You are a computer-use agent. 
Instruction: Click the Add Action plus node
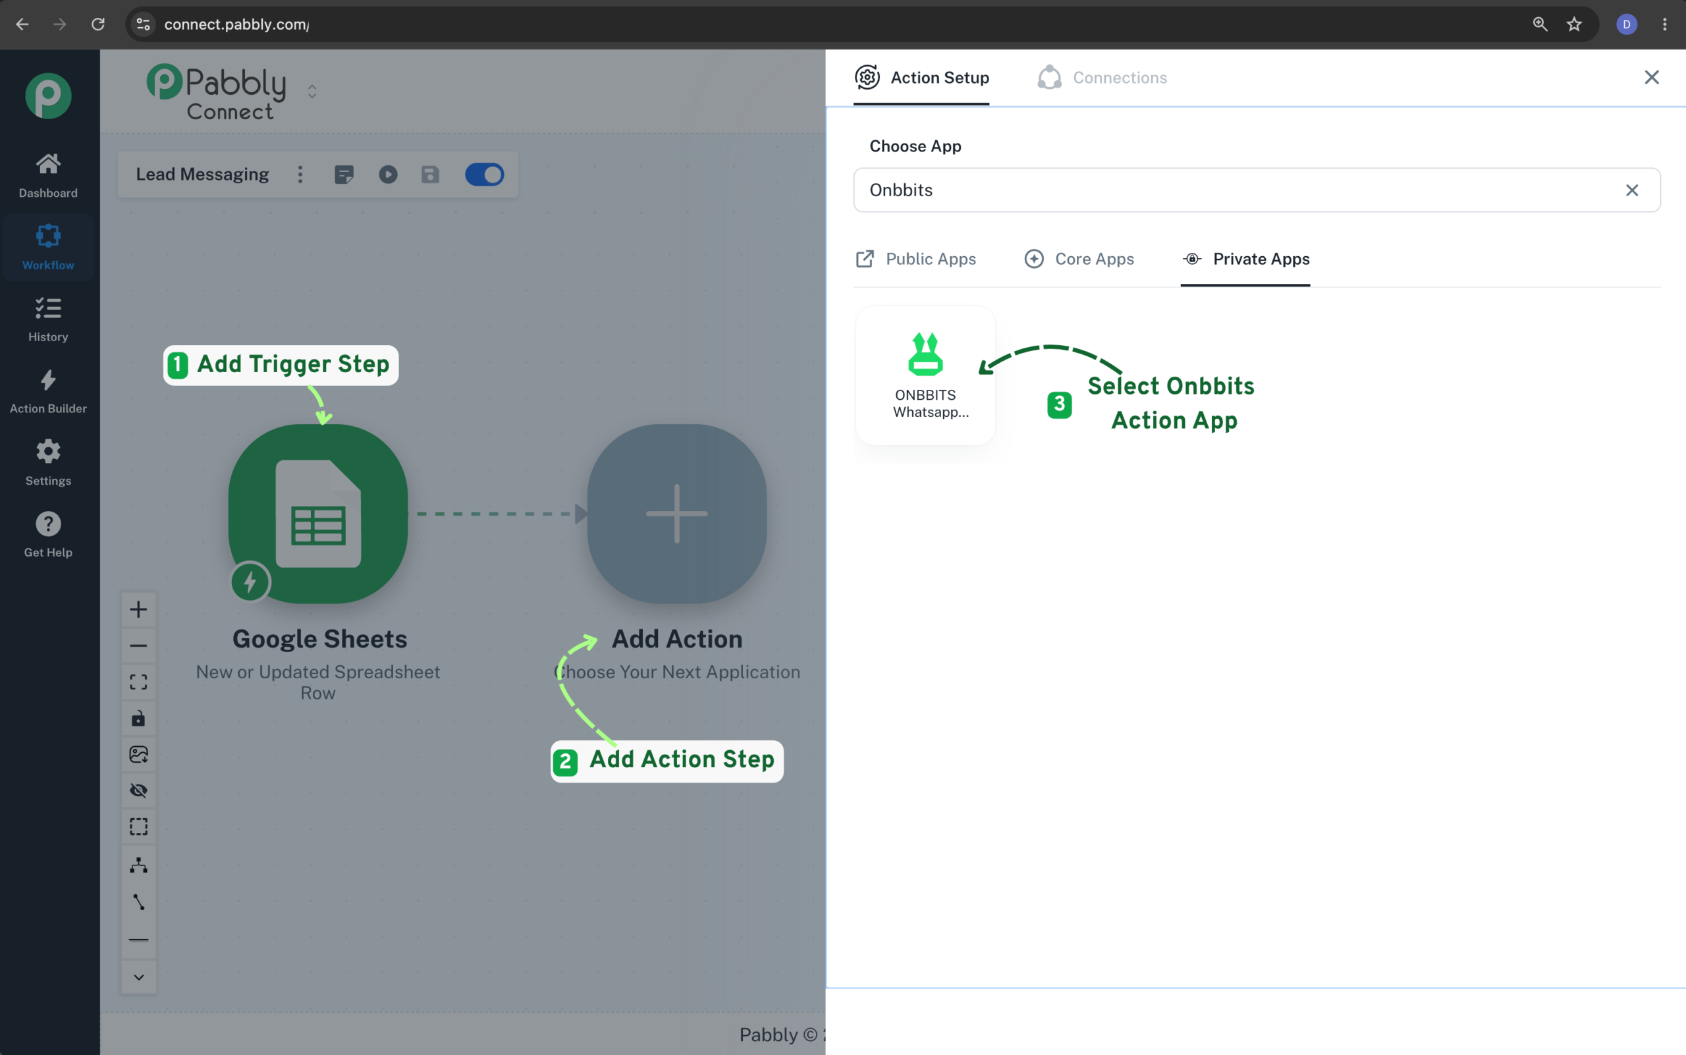tap(677, 514)
